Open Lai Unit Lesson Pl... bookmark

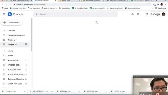pyautogui.click(x=98, y=8)
